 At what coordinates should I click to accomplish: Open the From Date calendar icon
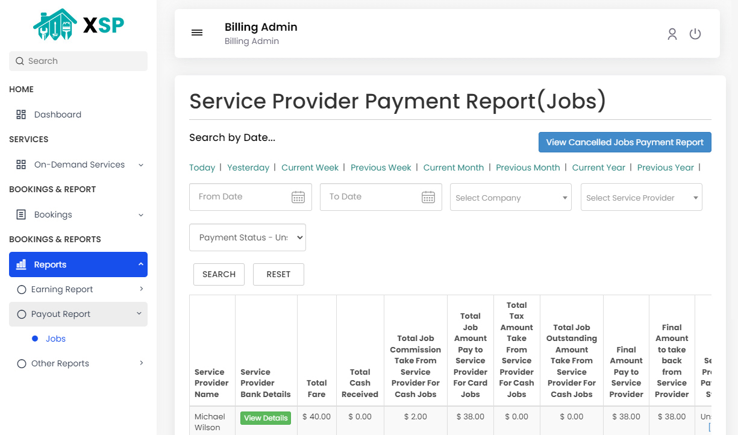[x=298, y=197]
